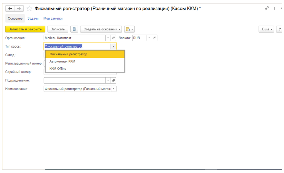The image size is (284, 173).
Task: Select Автономная ККМ from the list
Action: [62, 61]
